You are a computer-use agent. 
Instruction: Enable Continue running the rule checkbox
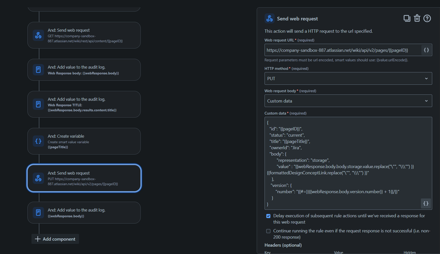pos(268,231)
